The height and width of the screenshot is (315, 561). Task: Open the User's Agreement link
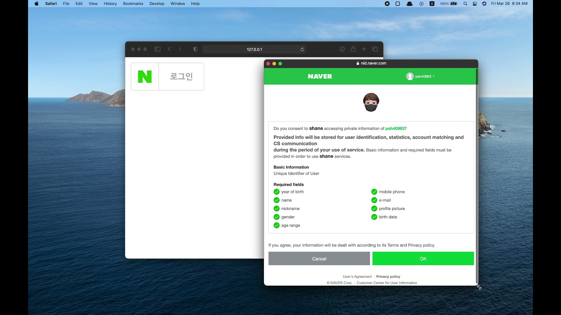[357, 276]
